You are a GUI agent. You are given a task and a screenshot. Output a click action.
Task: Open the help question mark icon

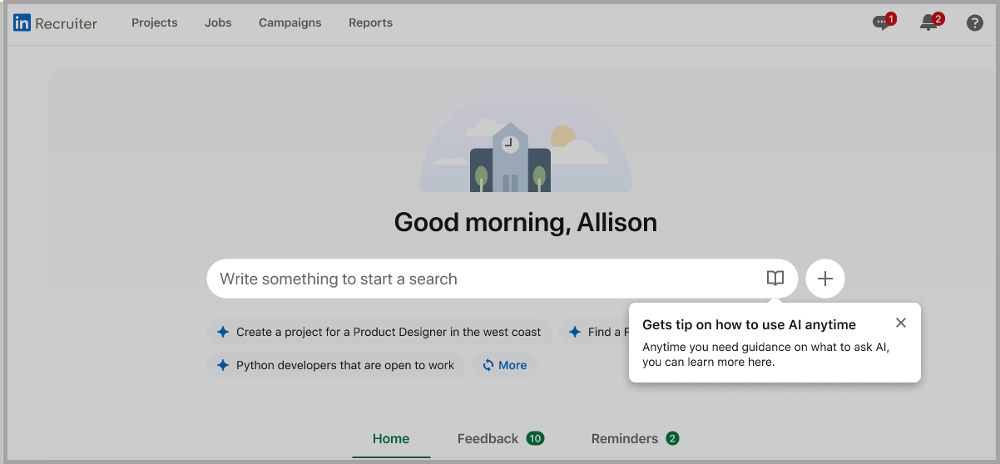[x=975, y=23]
